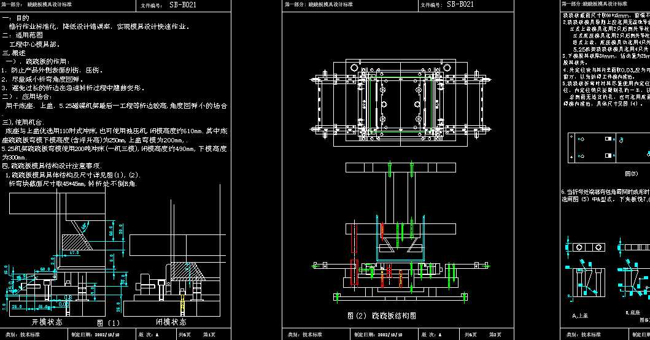Select item "2. 尽量减小折弯角度回弹."
The height and width of the screenshot is (340, 650).
click(42, 79)
